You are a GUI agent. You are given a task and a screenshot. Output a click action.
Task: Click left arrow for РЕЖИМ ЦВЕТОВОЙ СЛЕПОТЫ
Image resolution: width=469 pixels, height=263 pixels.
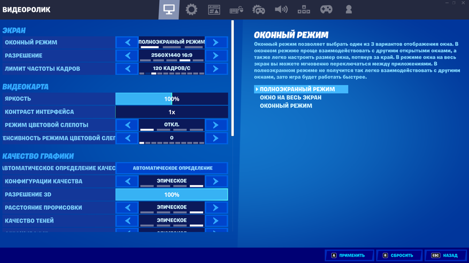(127, 125)
